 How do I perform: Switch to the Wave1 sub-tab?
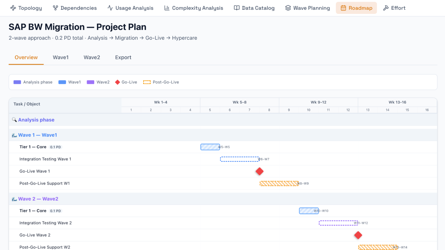[x=61, y=58]
